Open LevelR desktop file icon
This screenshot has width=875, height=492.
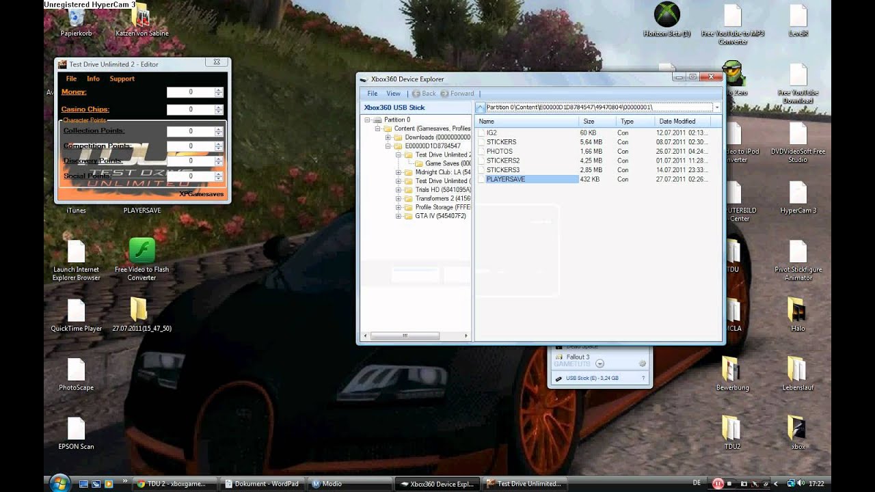(798, 19)
